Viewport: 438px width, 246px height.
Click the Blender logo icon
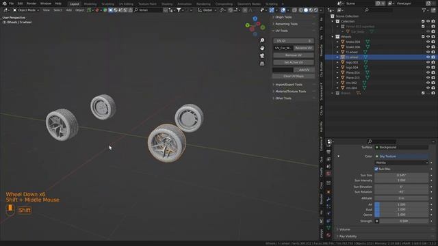[x=4, y=3]
